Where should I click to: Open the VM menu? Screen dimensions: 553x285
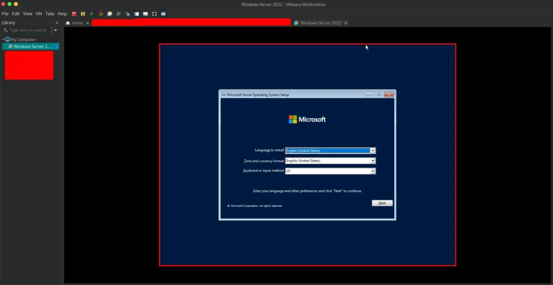39,13
